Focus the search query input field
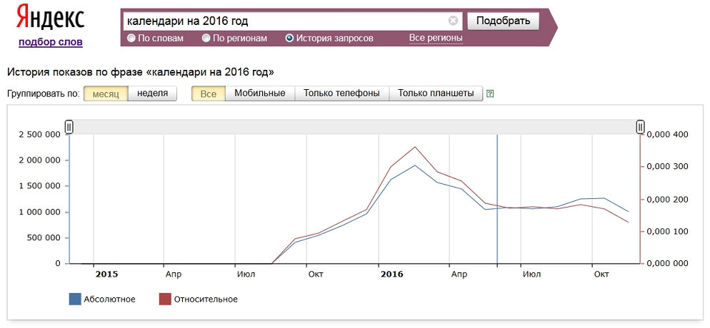The width and height of the screenshot is (710, 328). [286, 21]
